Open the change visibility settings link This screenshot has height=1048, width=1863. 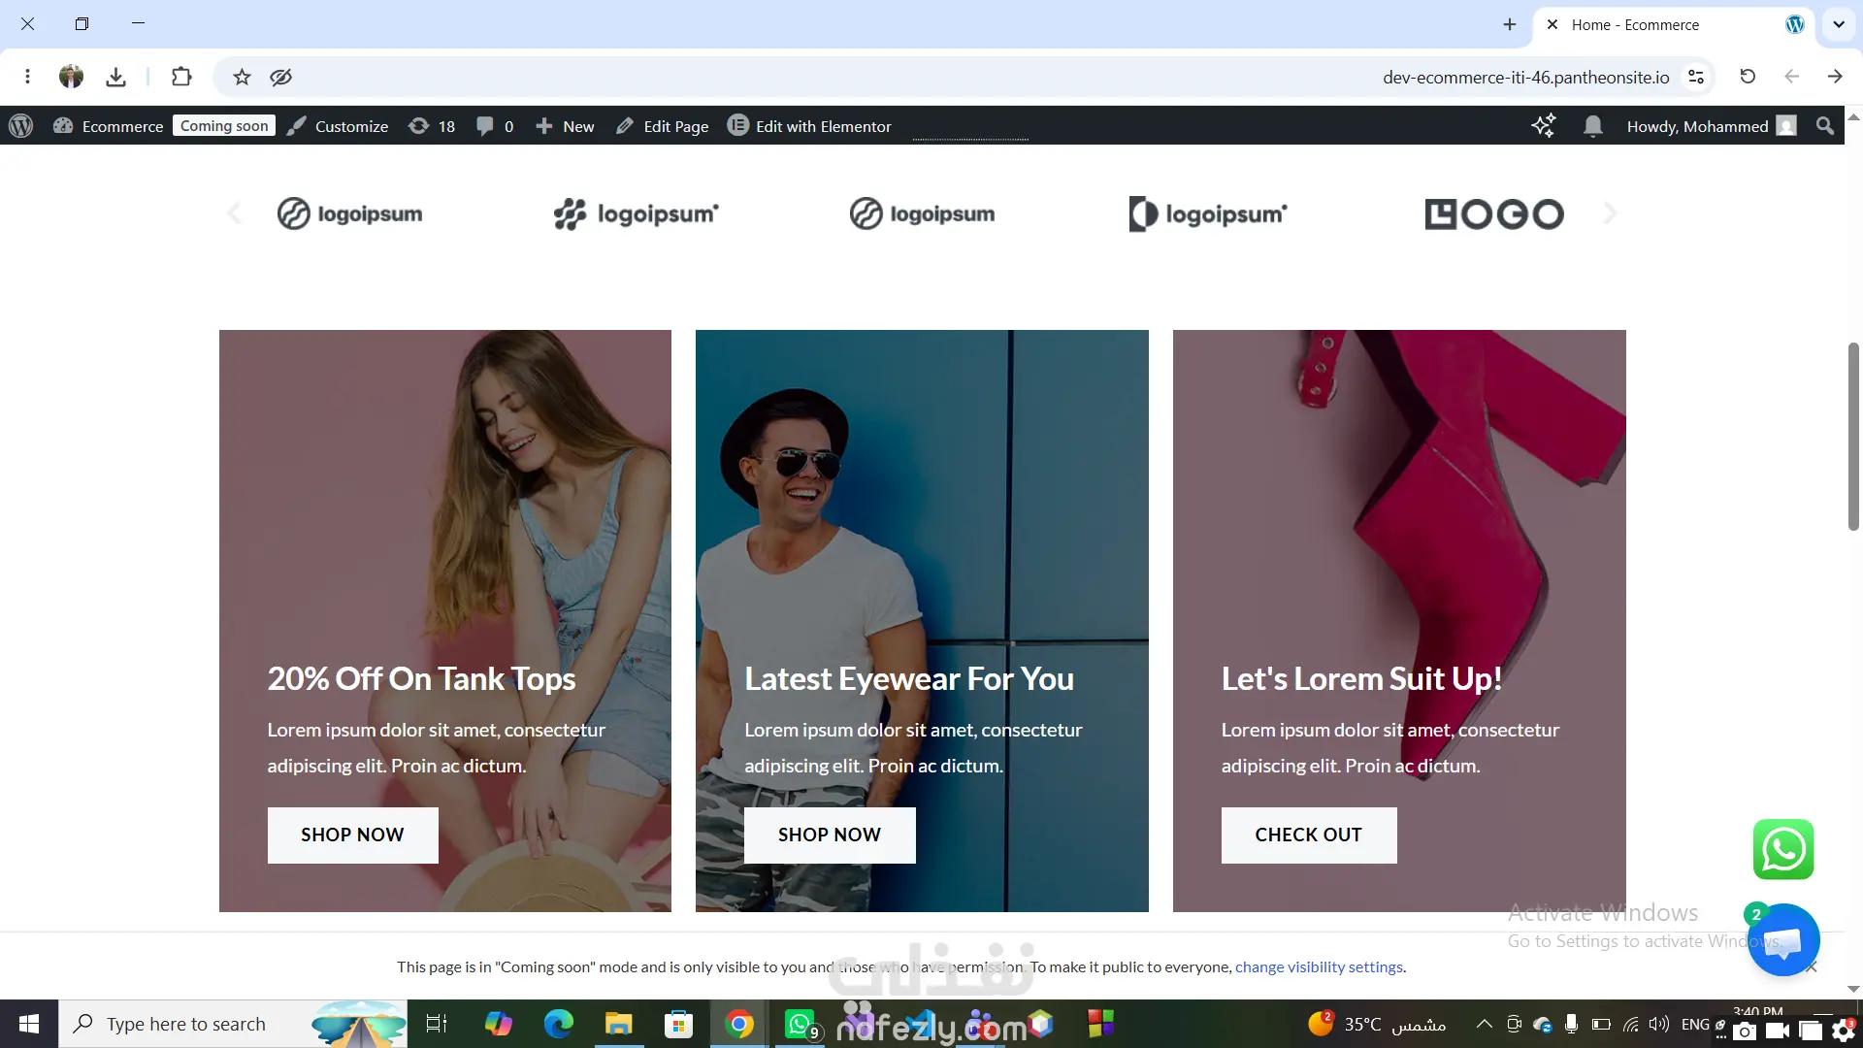(1319, 966)
